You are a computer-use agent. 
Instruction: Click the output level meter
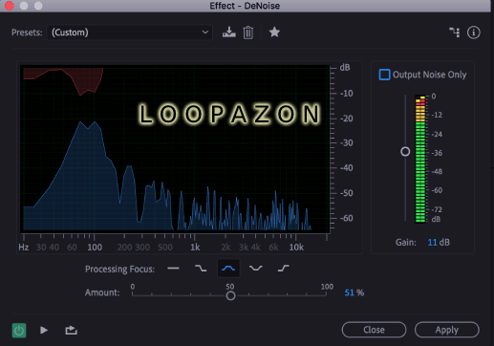tap(420, 159)
